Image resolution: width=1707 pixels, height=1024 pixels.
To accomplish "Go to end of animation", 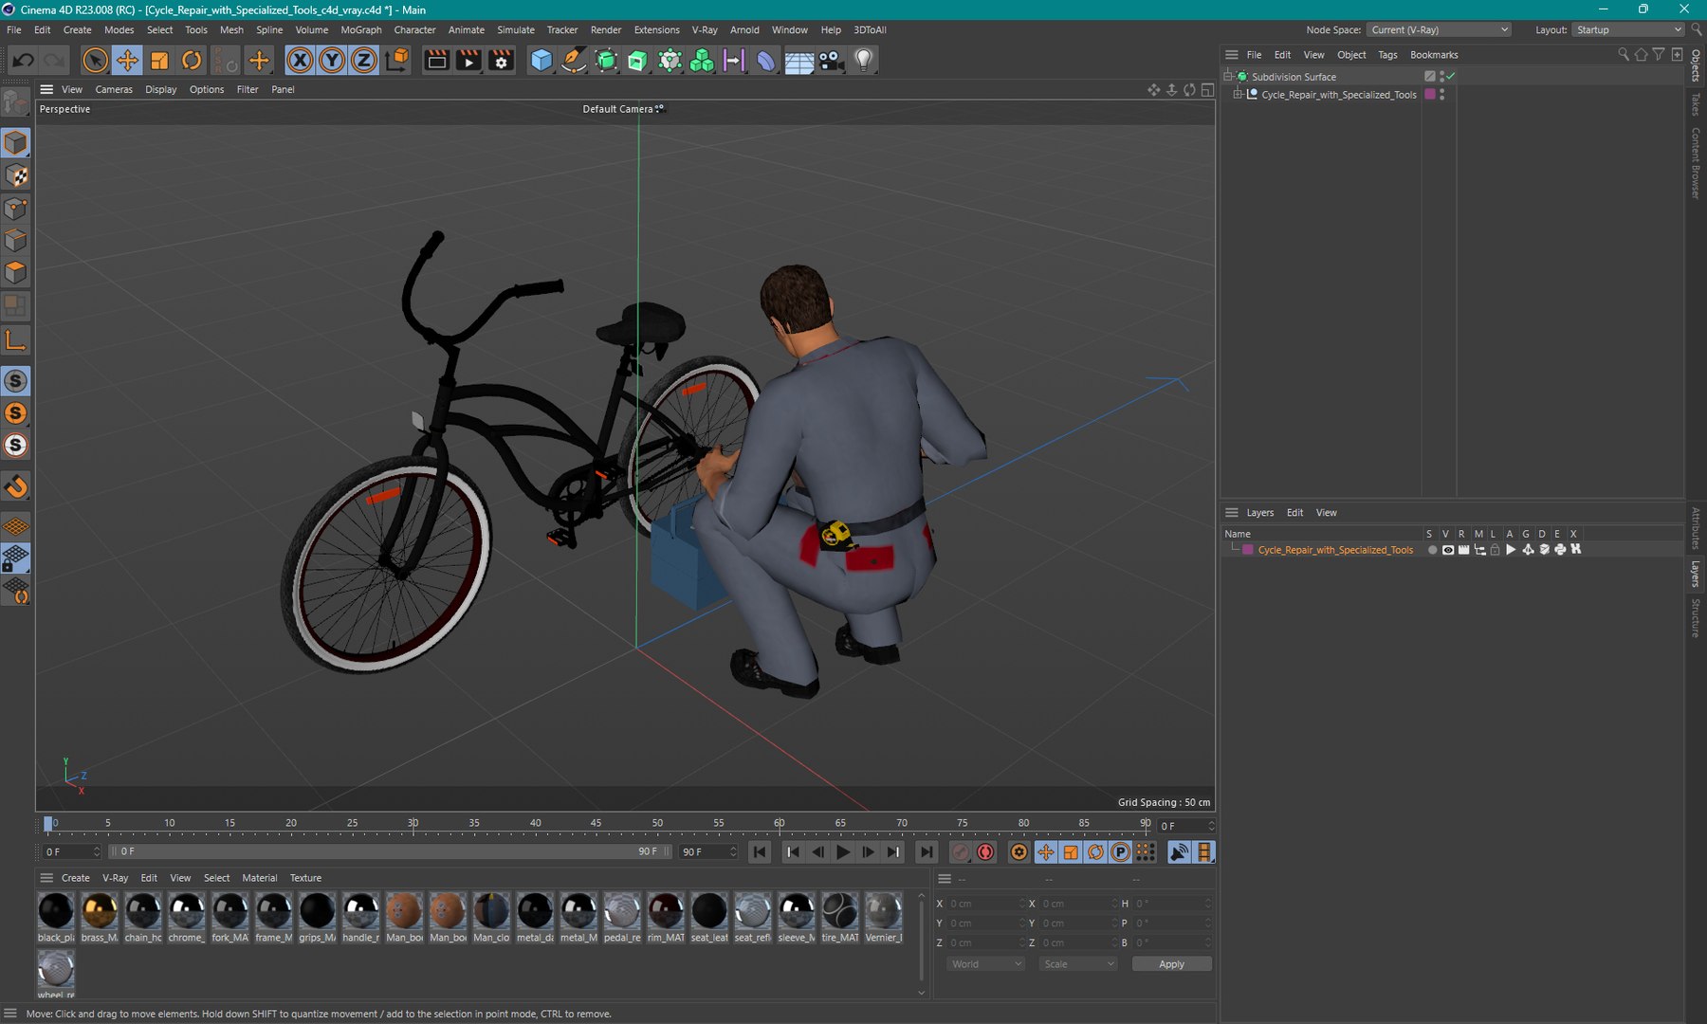I will [x=927, y=851].
